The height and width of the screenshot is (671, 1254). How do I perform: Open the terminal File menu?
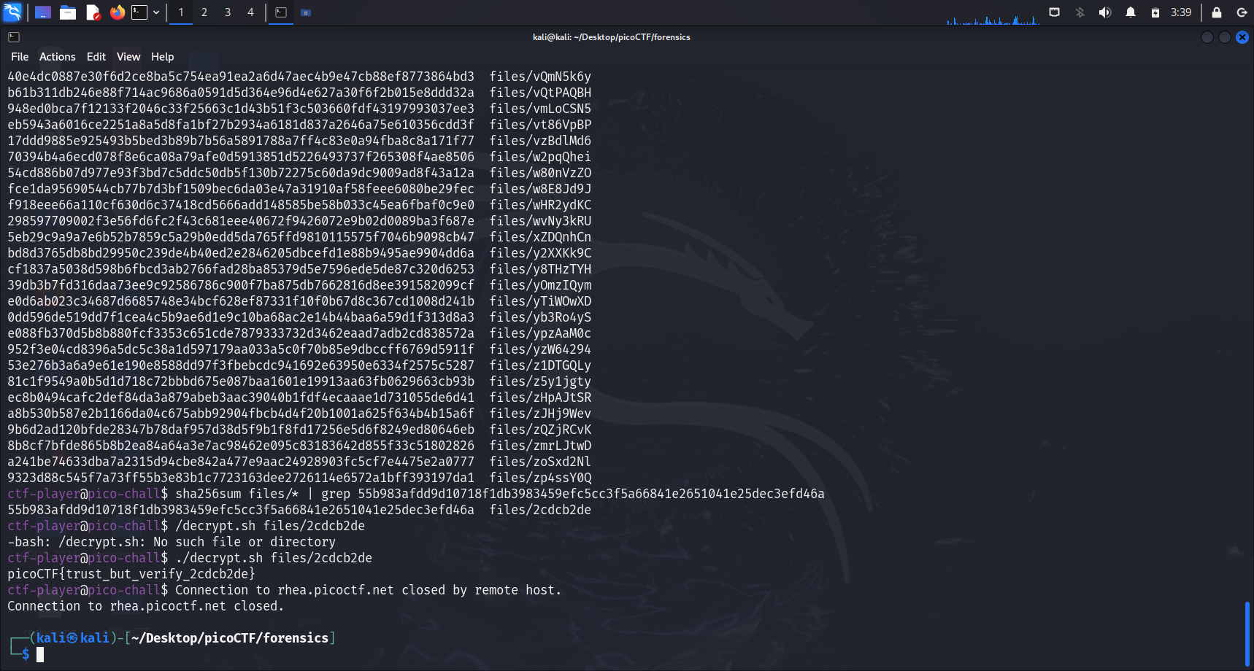pos(20,57)
